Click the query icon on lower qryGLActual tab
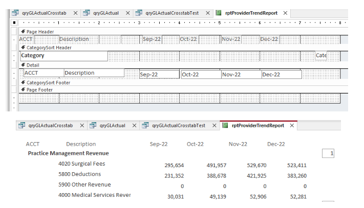Screen dimensions: 364x208 click(x=94, y=125)
